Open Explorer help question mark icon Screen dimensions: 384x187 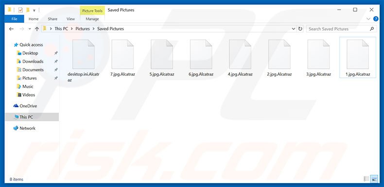376,19
